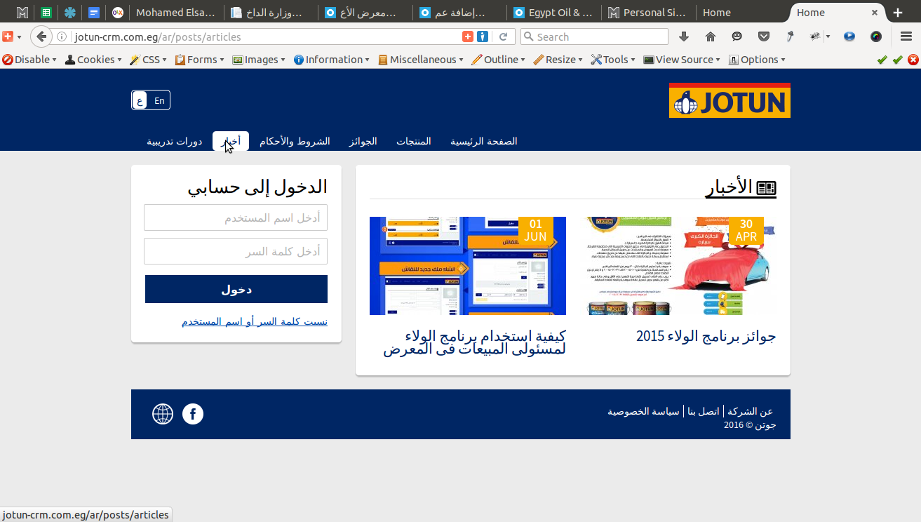Switch to the Egypt Oil & ... tab
This screenshot has width=921, height=522.
pos(553,13)
